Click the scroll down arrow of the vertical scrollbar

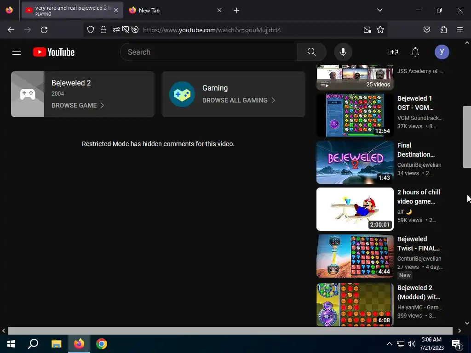tap(467, 323)
